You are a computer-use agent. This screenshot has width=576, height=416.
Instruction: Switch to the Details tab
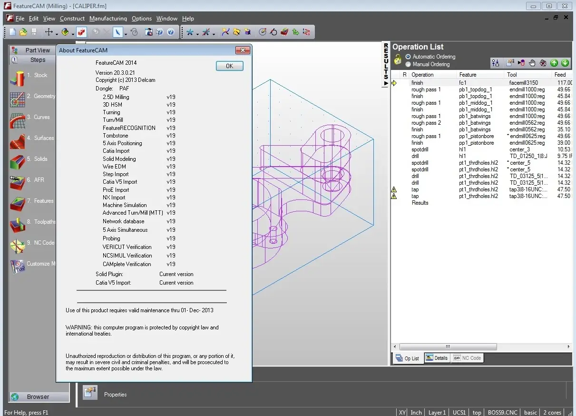[436, 358]
